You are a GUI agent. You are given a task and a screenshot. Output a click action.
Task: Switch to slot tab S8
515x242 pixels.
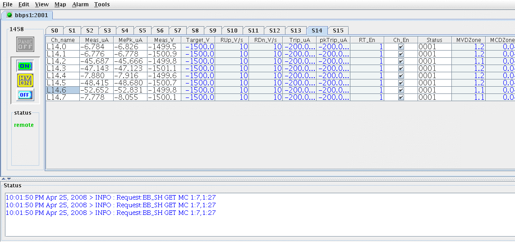point(195,30)
